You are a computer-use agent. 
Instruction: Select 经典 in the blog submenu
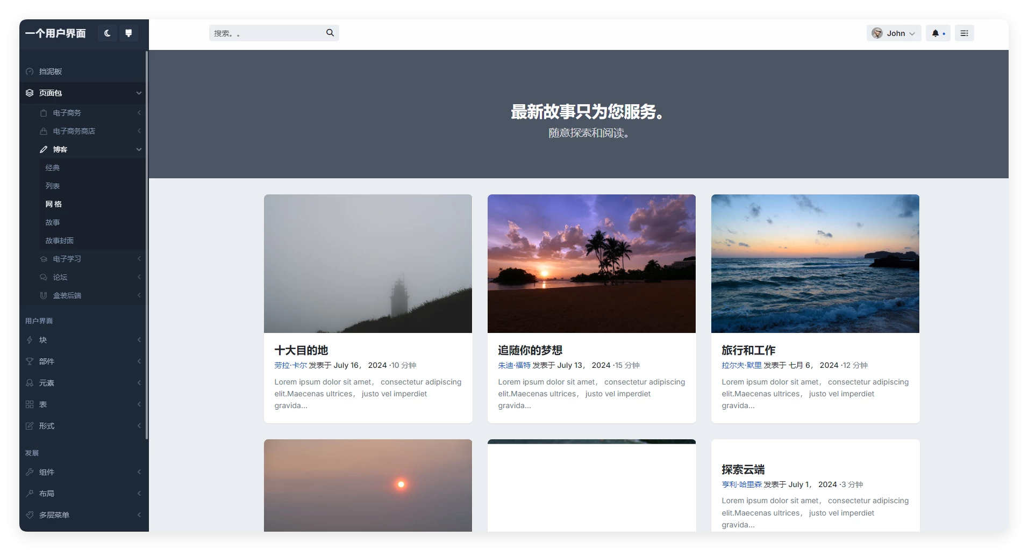point(53,168)
